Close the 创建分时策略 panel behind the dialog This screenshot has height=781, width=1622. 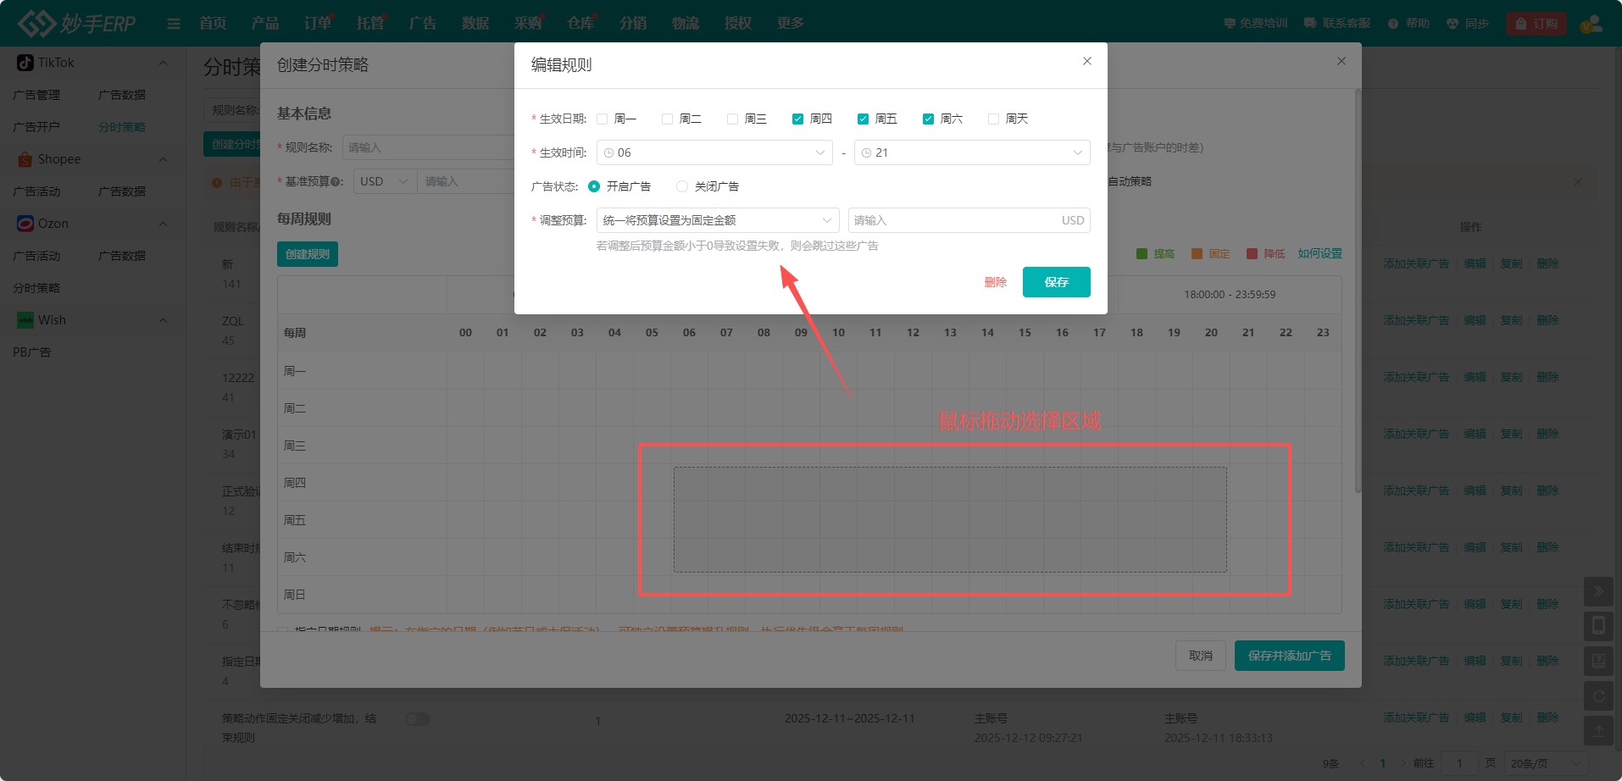coord(1341,61)
